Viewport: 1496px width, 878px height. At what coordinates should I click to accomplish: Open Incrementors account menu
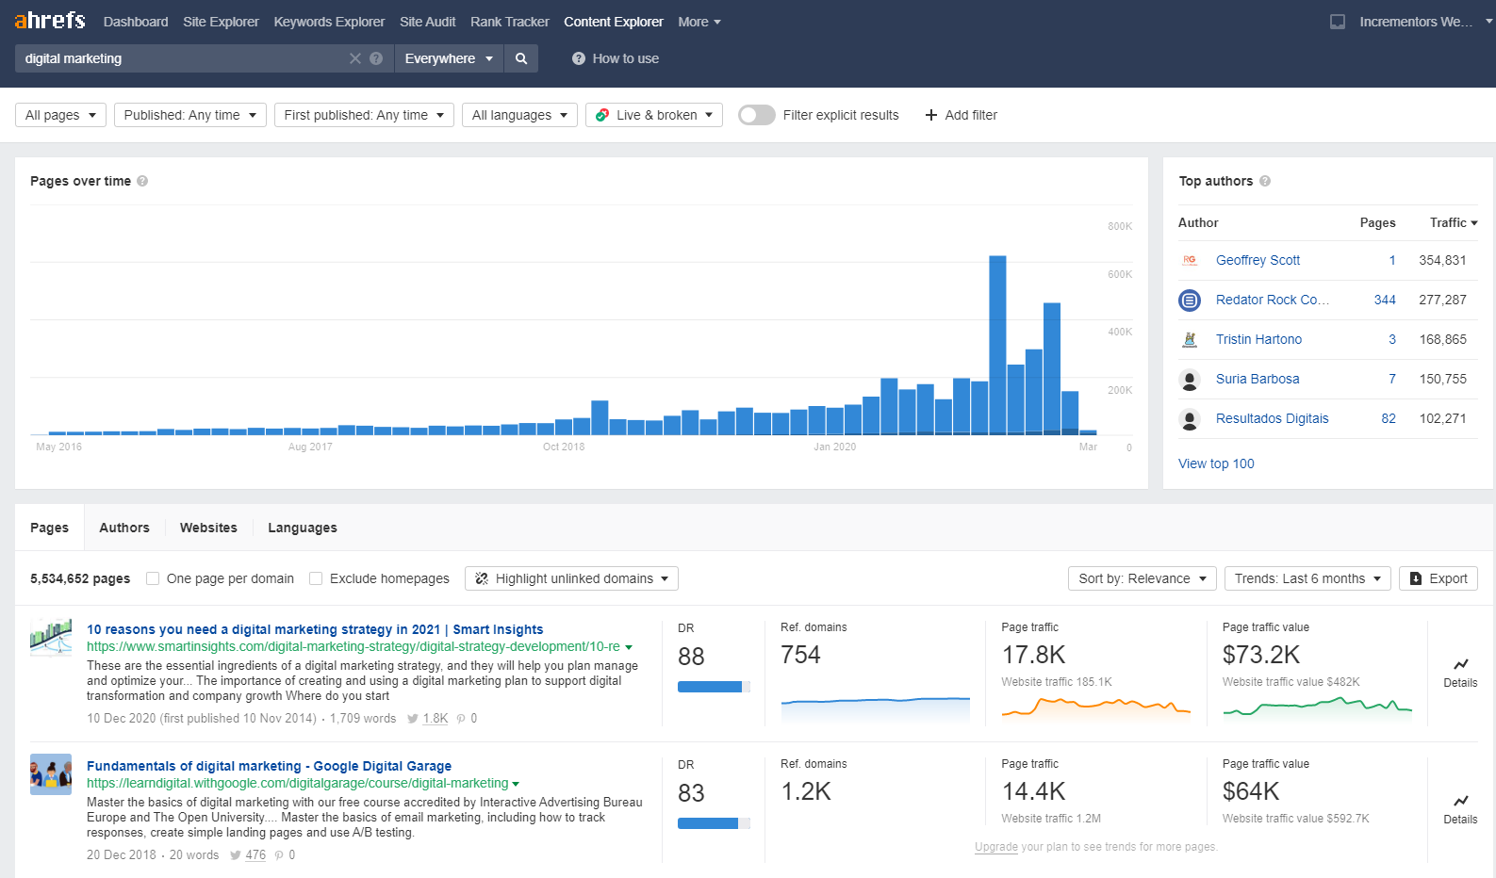[x=1424, y=22]
